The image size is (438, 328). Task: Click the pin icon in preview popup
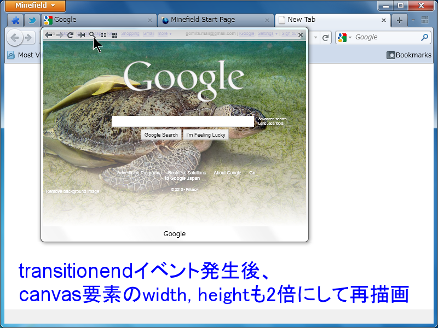click(x=81, y=35)
